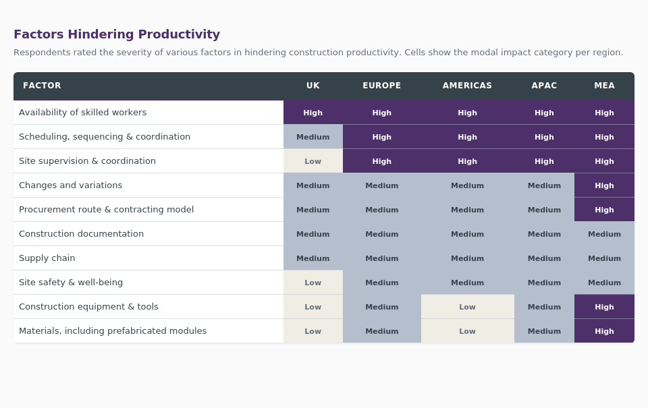Image resolution: width=648 pixels, height=408 pixels.
Task: Click the FACTOR column header
Action: point(42,86)
